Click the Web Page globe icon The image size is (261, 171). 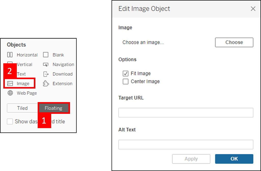(10, 93)
